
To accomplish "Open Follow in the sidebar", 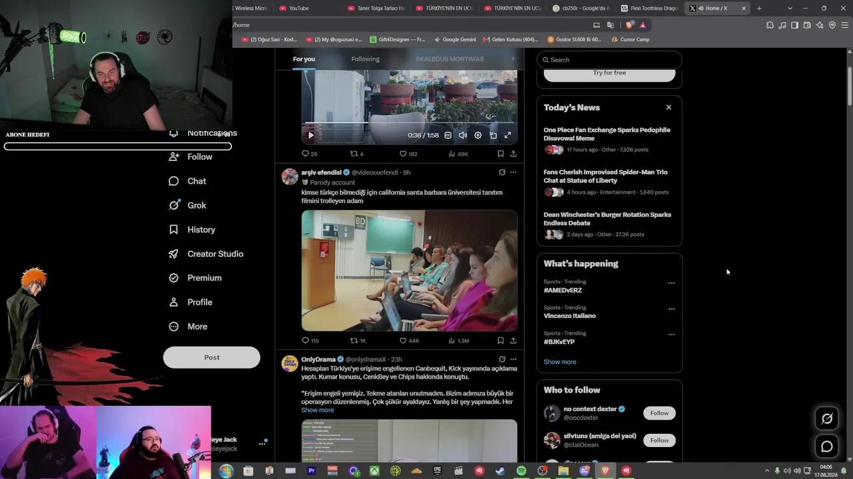I will (x=191, y=157).
